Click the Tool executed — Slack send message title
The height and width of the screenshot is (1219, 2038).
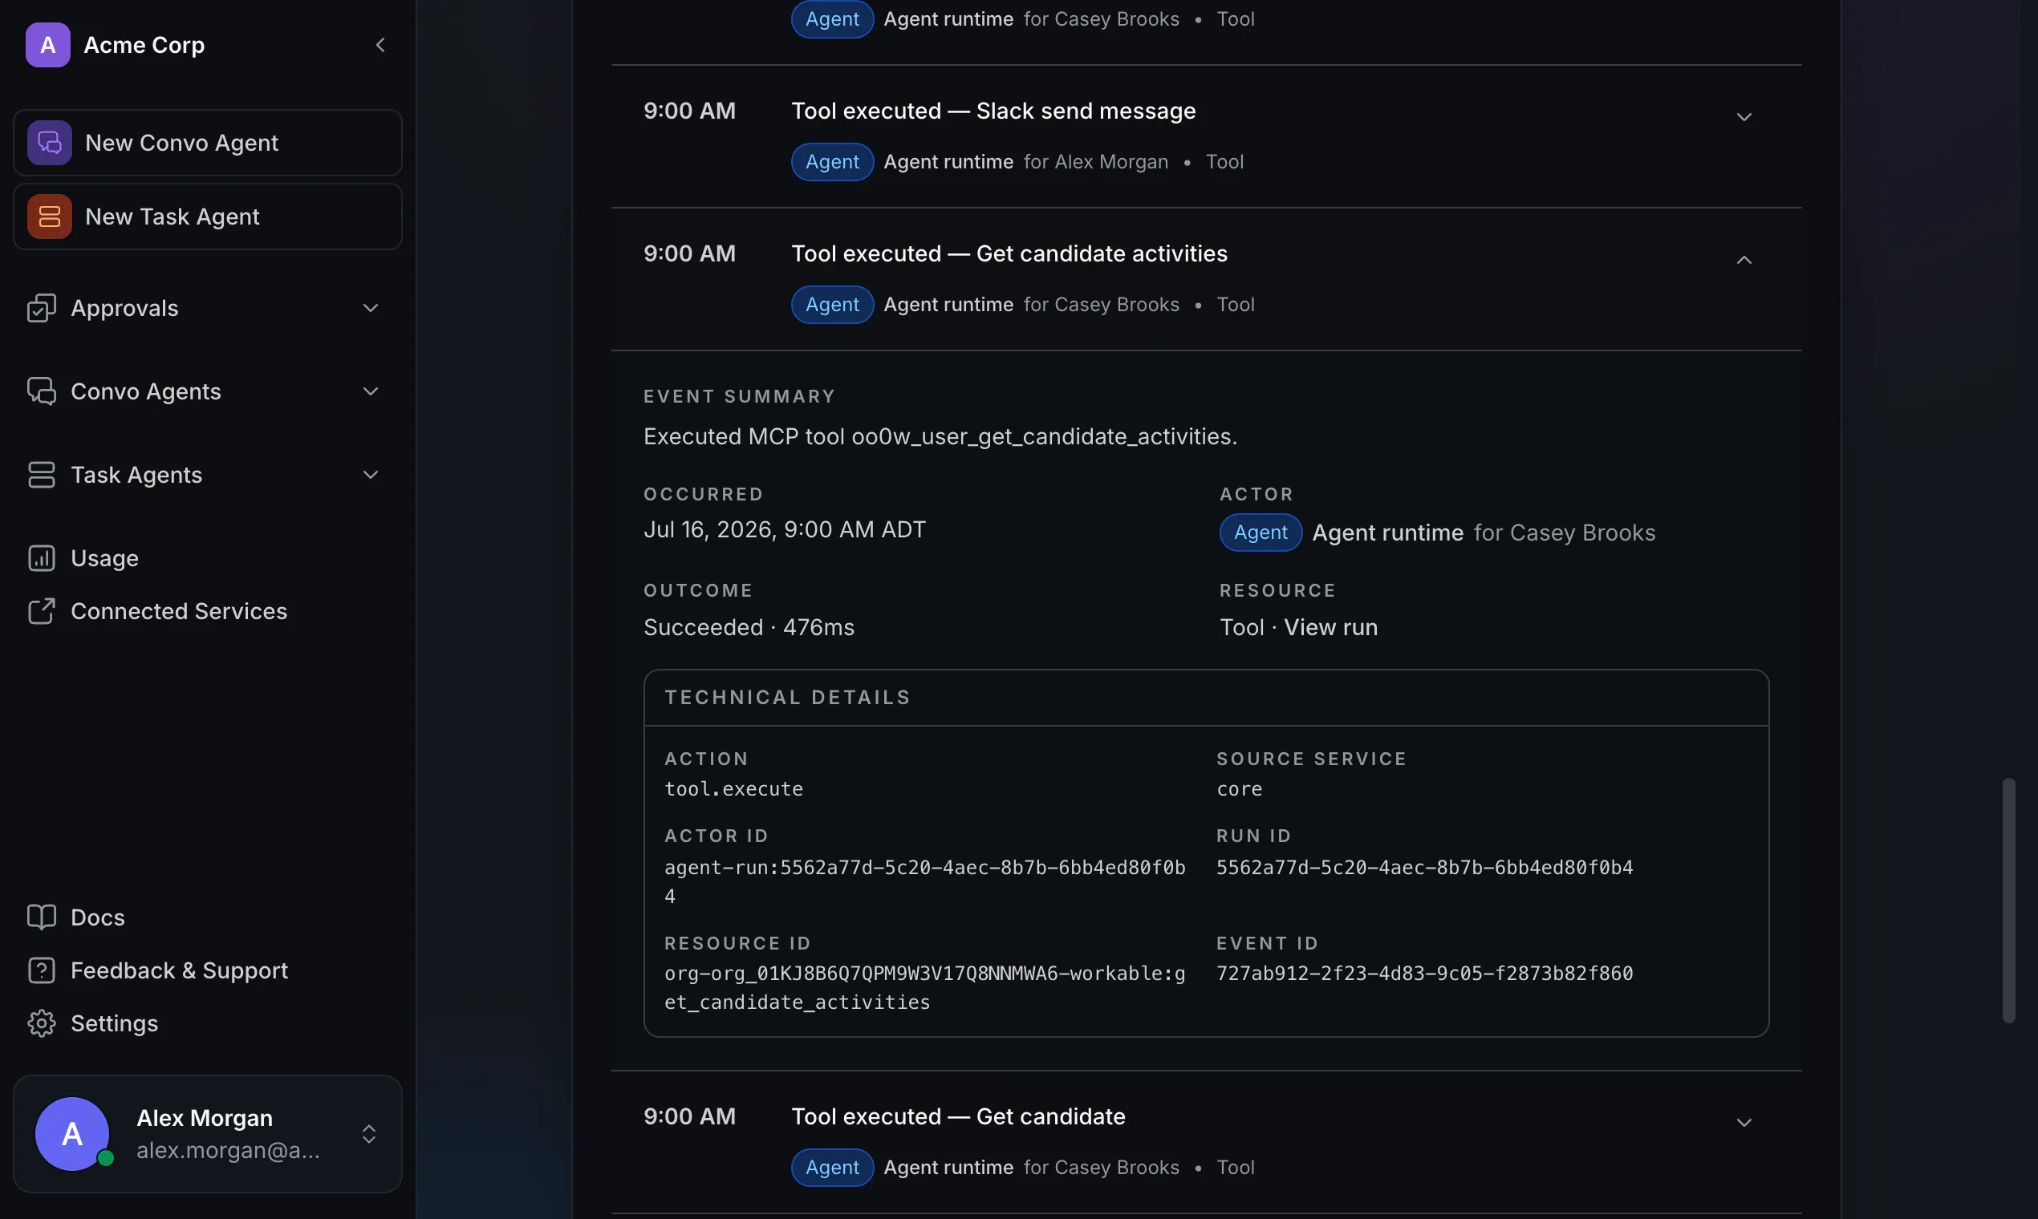[993, 111]
